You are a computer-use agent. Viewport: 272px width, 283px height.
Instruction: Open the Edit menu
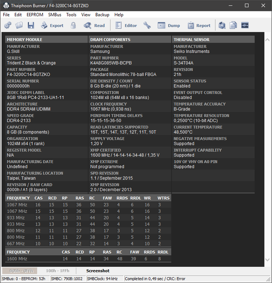coord(18,15)
